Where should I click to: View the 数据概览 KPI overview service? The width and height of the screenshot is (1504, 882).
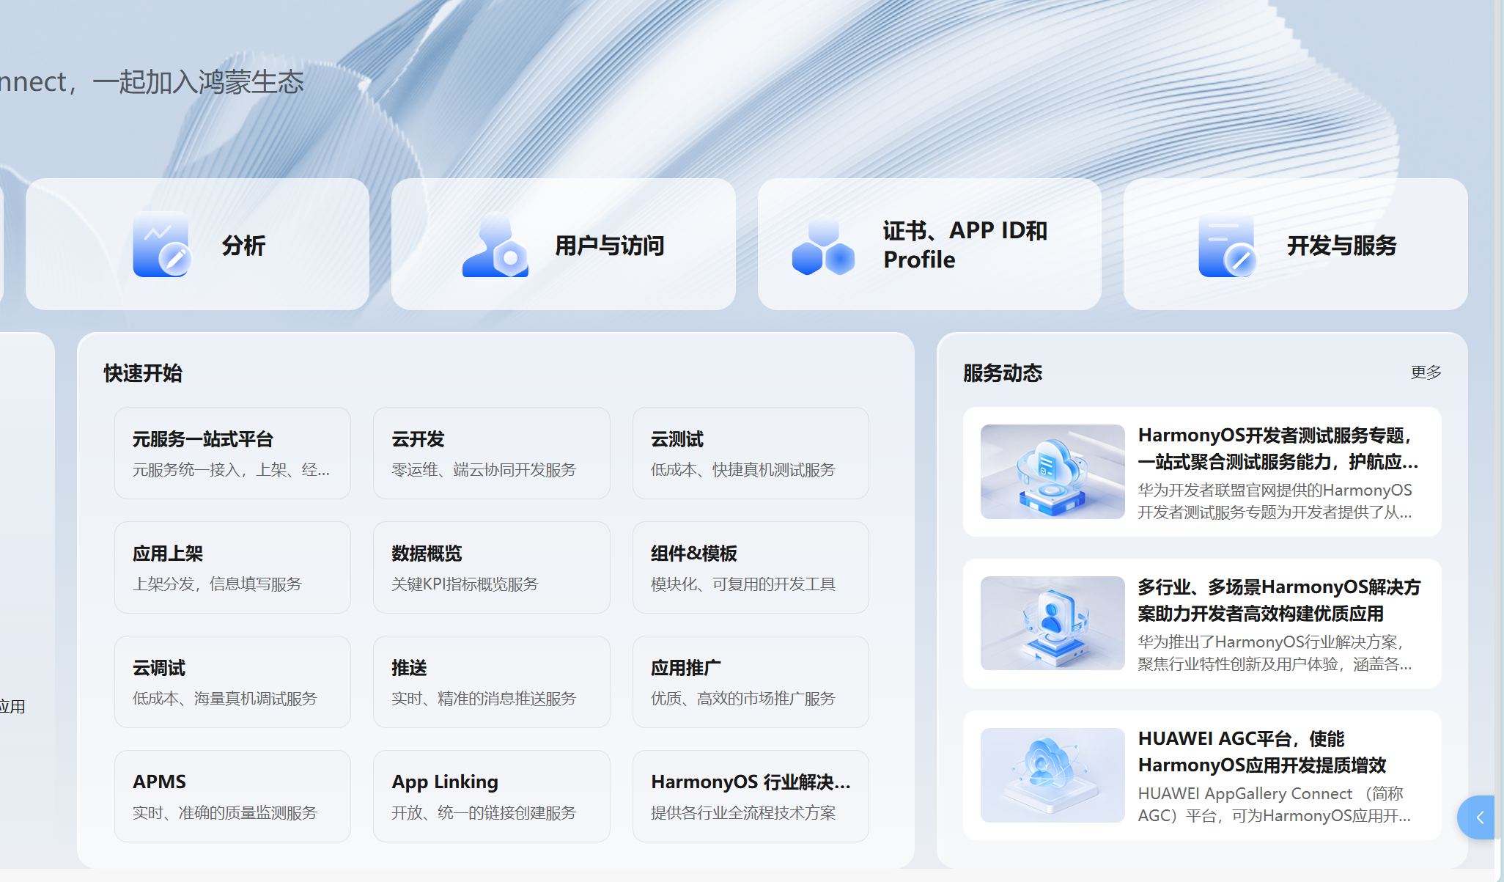pyautogui.click(x=491, y=567)
